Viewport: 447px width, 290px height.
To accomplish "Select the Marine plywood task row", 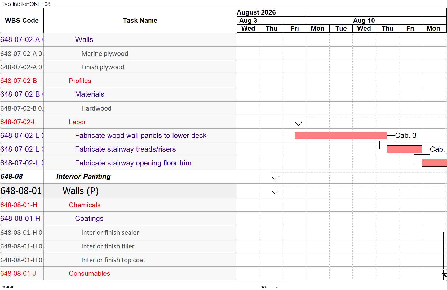I will [x=118, y=53].
